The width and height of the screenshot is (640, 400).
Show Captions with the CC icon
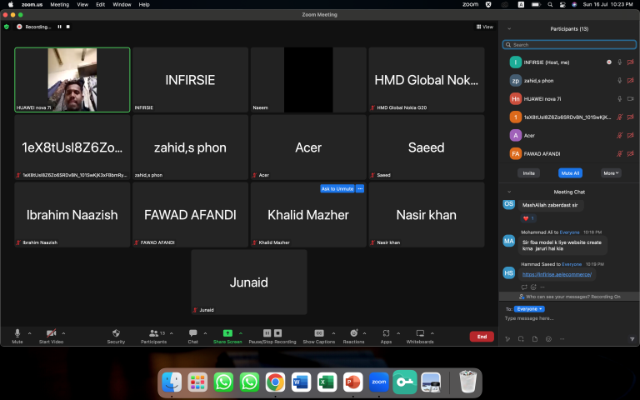(319, 333)
